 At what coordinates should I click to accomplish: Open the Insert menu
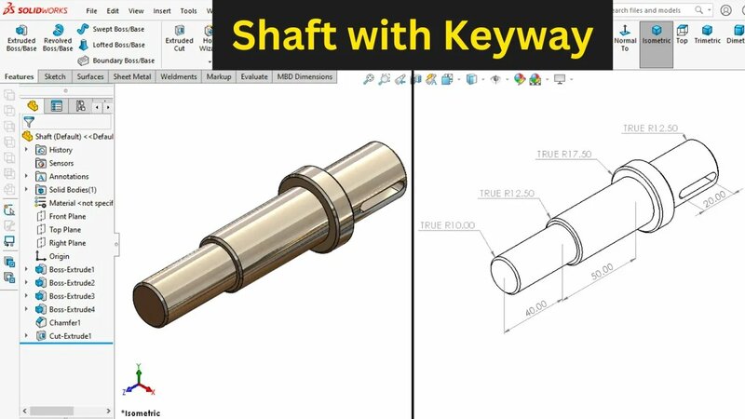[x=162, y=10]
